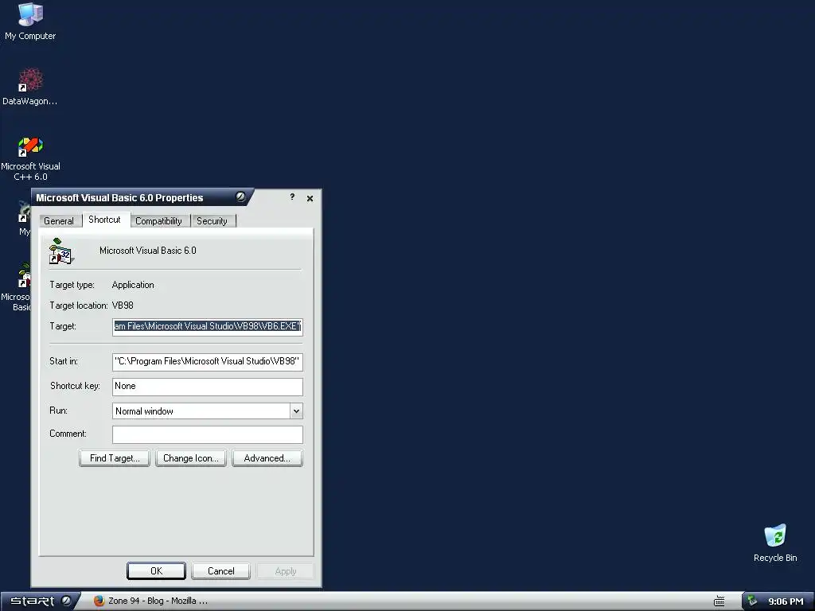Click the Start in field
The height and width of the screenshot is (611, 815).
point(208,362)
